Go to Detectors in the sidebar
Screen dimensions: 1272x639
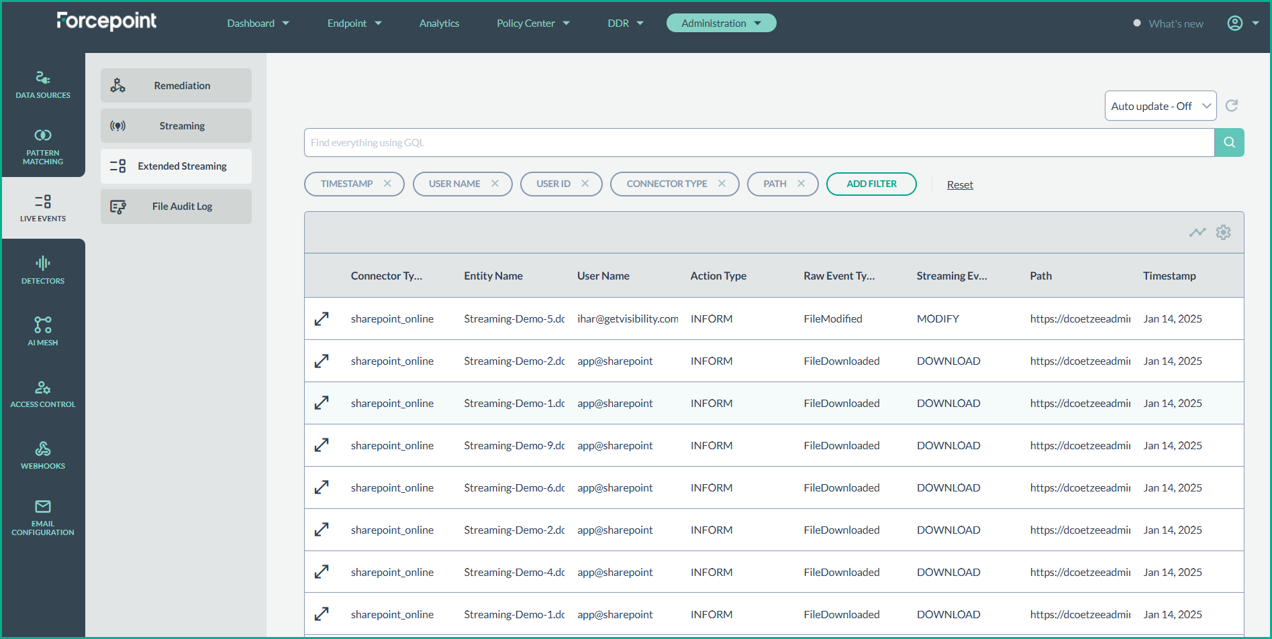tap(43, 270)
